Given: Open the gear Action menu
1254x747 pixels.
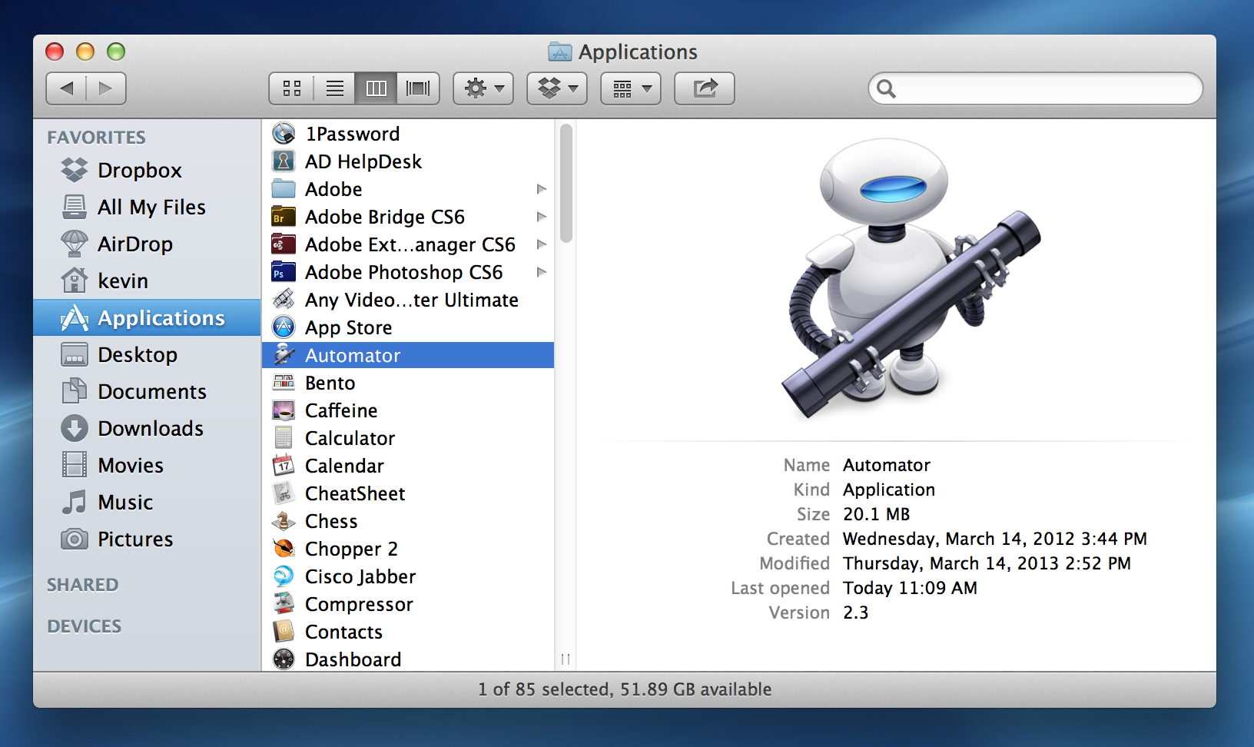Looking at the screenshot, I should [483, 88].
